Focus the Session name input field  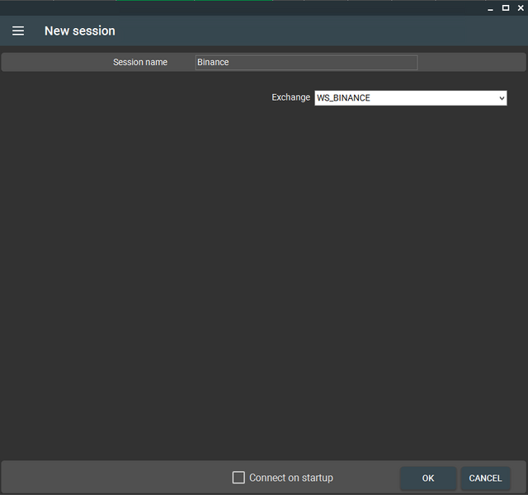click(306, 63)
